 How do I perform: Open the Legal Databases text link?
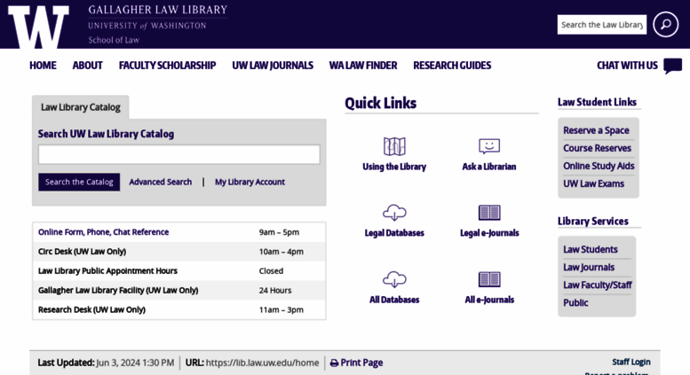point(394,233)
